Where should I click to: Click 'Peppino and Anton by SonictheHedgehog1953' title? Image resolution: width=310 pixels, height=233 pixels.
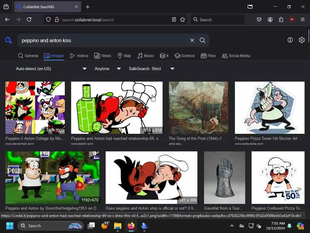coord(53,208)
